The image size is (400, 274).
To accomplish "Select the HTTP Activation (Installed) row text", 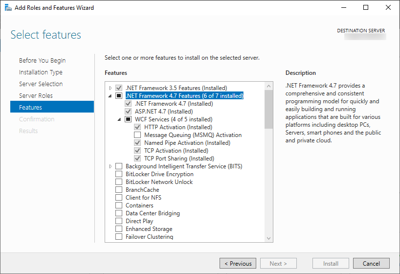I will (178, 127).
